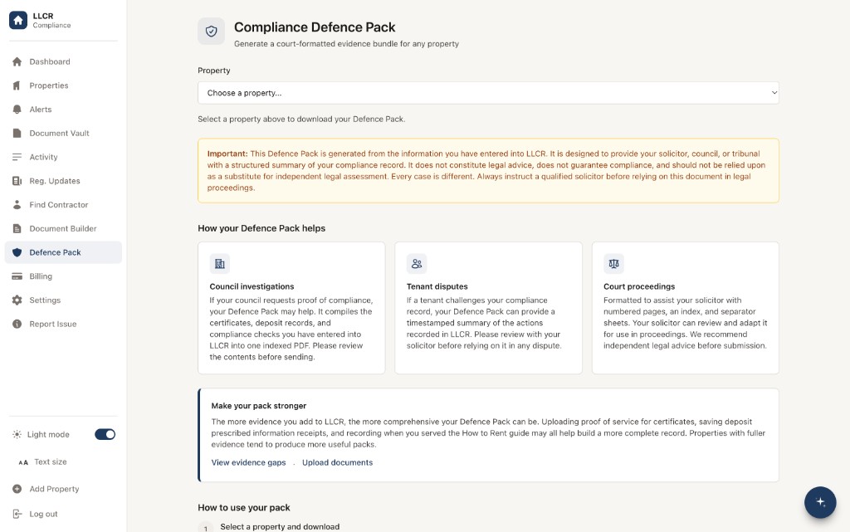Go to Billing page
The width and height of the screenshot is (850, 532).
point(63,276)
